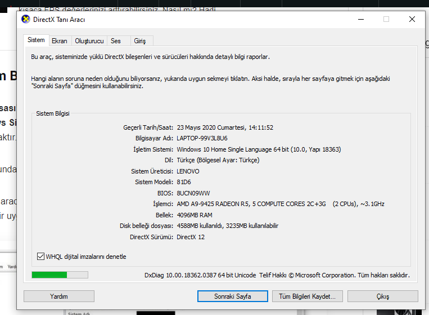Screen dimensions: 429x315
Task: Click the BIOS value 8UCN09WW
Action: coord(193,193)
